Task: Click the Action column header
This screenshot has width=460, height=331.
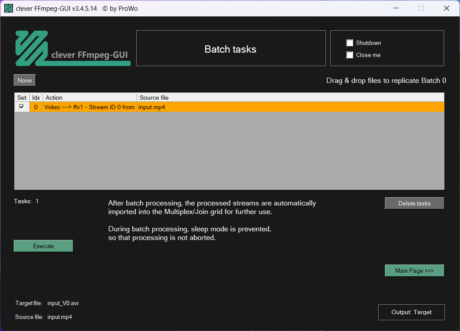Action: [x=90, y=98]
